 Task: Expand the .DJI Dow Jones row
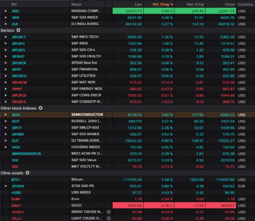[x=6, y=24]
